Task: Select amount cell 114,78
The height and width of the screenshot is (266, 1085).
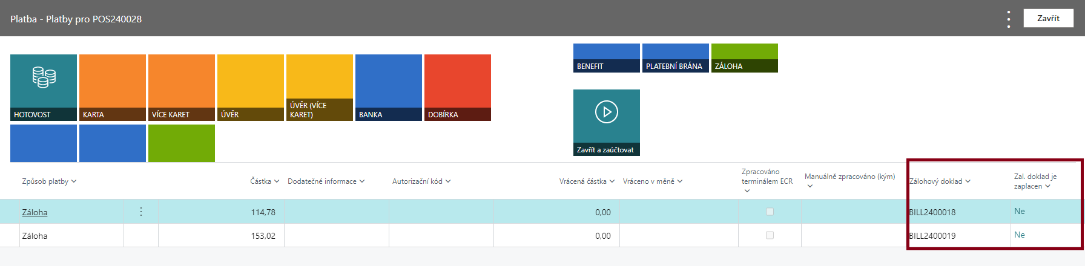Action: pyautogui.click(x=221, y=212)
